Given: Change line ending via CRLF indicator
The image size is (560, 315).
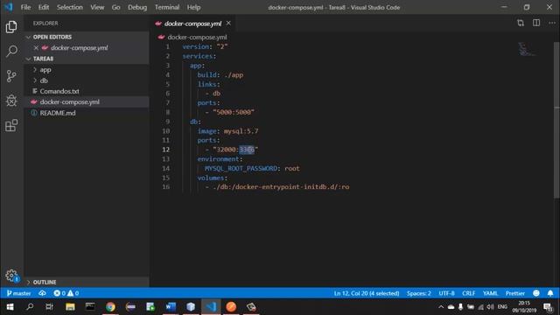Looking at the screenshot, I should pos(469,293).
